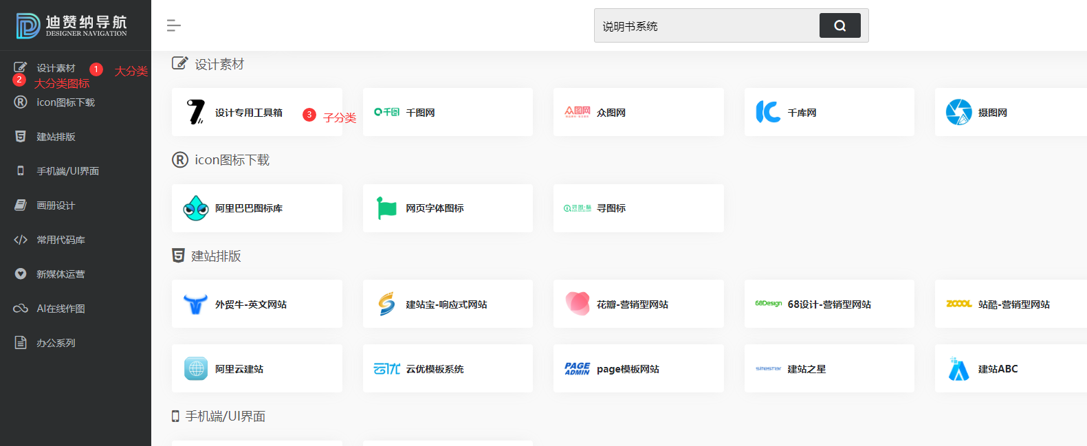Click the 花瓣 pink petal logo
The width and height of the screenshot is (1087, 446).
pos(578,304)
